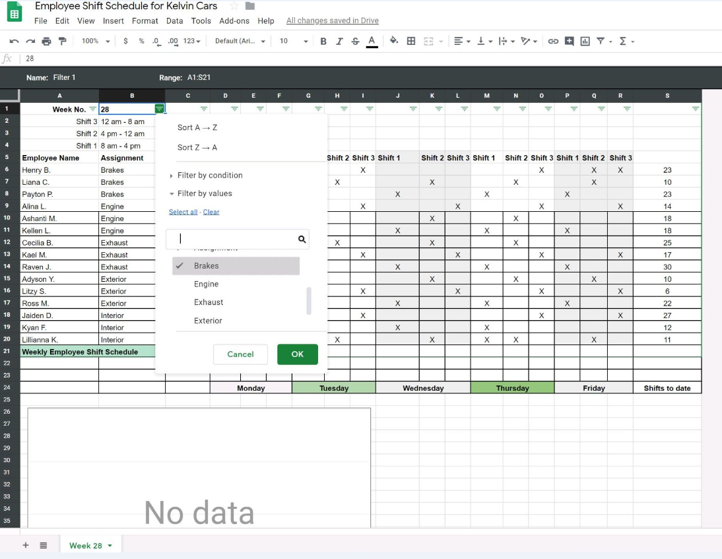Open the Add-ons menu
The image size is (722, 559).
click(234, 20)
